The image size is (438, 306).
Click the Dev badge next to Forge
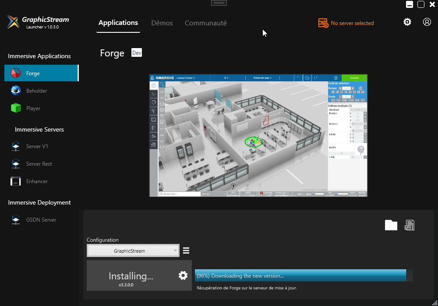point(137,52)
